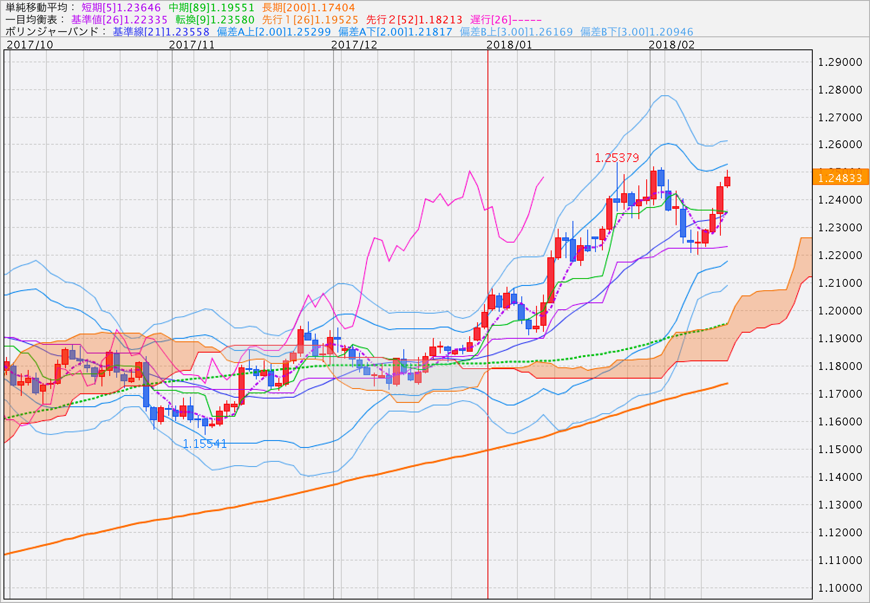Click the 先行２[52]1.18213 label

point(415,19)
